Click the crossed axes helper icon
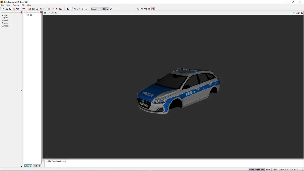 point(82,9)
